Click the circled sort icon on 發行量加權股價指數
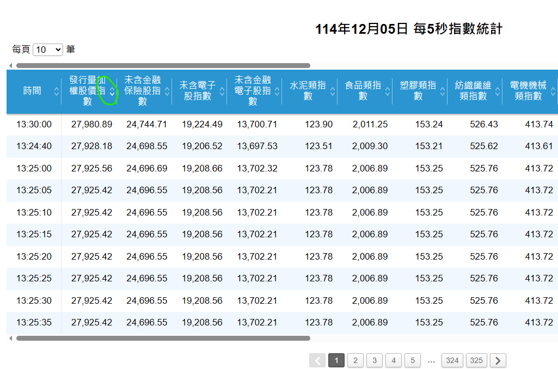Image resolution: width=558 pixels, height=369 pixels. (113, 92)
